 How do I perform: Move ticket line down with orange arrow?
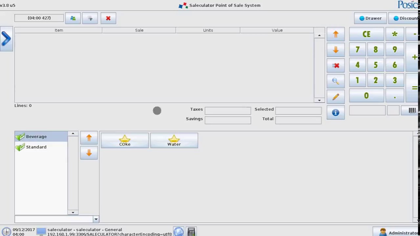[336, 50]
